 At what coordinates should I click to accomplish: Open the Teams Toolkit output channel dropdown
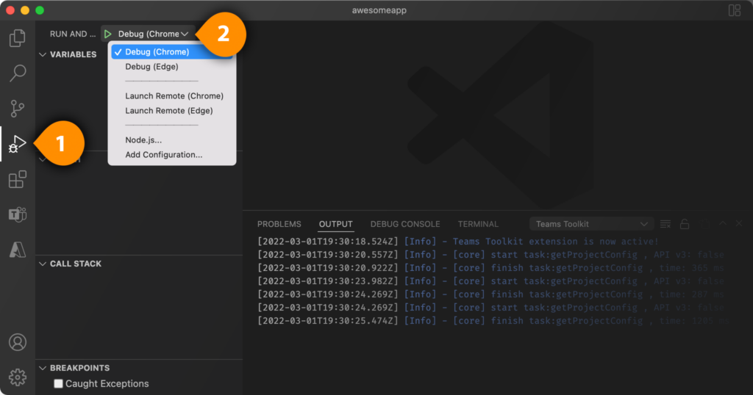(592, 224)
